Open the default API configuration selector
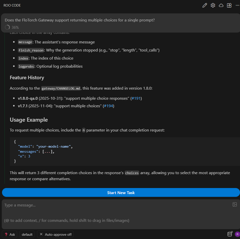The height and width of the screenshot is (239, 240). pyautogui.click(x=27, y=234)
